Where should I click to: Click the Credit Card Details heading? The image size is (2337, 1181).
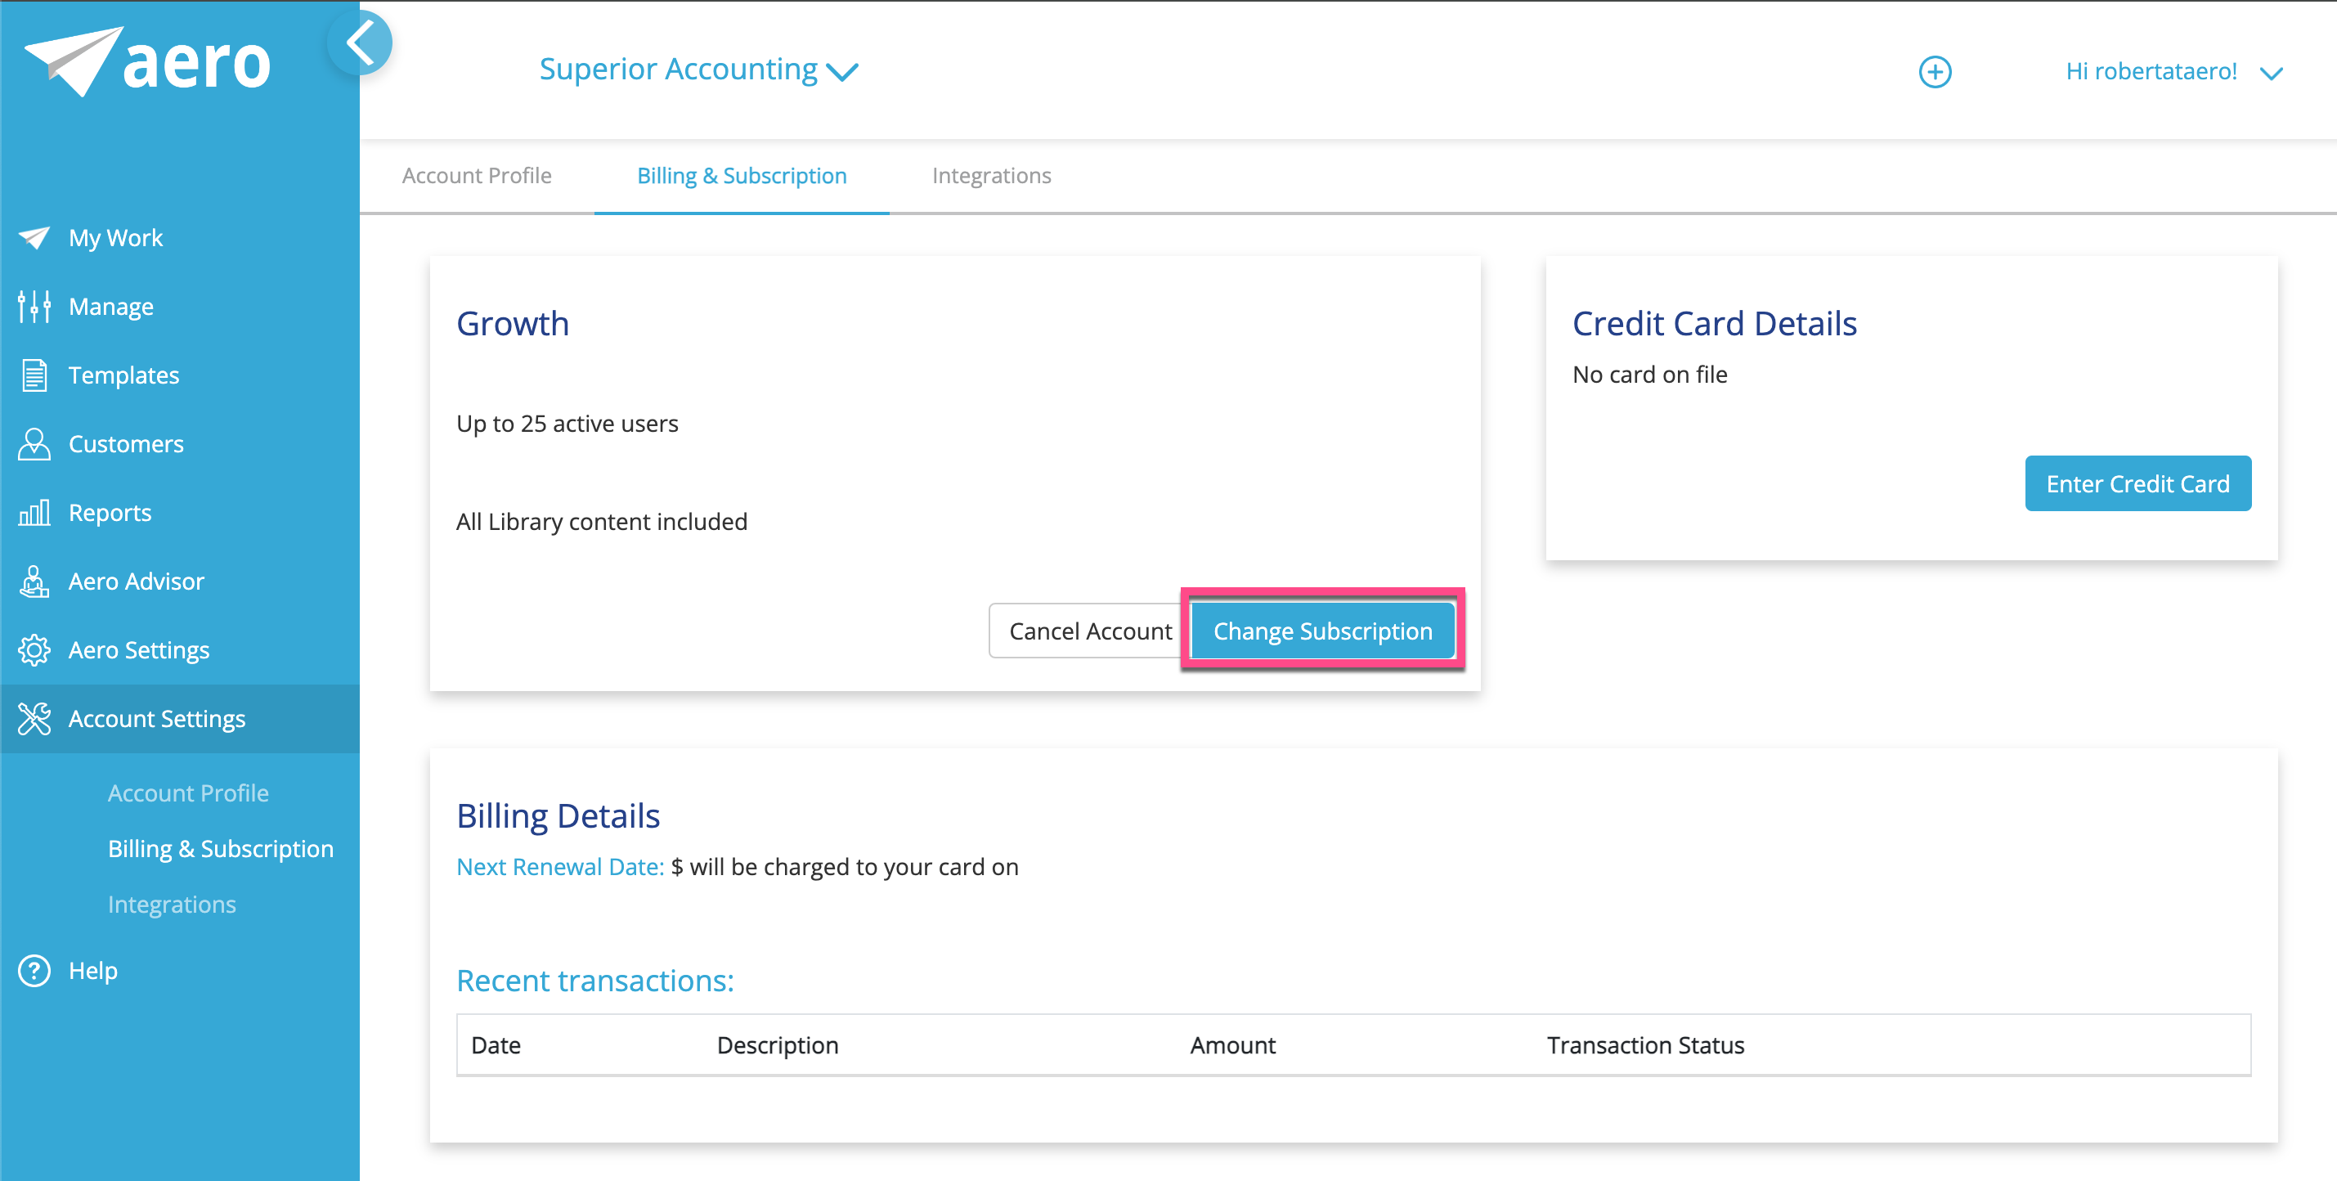coord(1715,324)
